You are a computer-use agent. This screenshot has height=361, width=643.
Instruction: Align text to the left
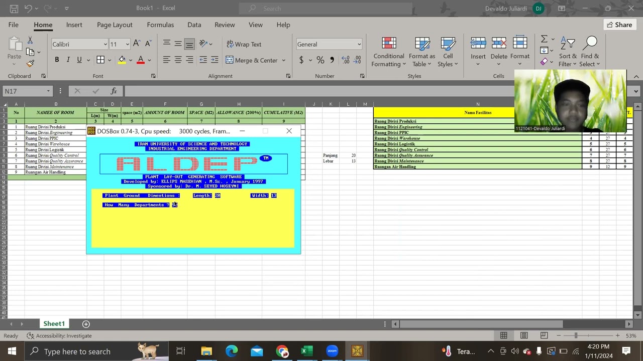click(167, 60)
